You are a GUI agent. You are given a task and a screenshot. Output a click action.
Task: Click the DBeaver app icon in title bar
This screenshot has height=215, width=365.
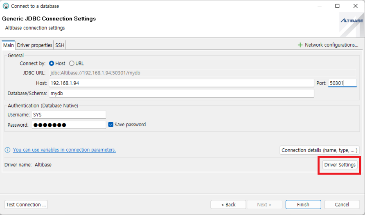click(x=6, y=6)
